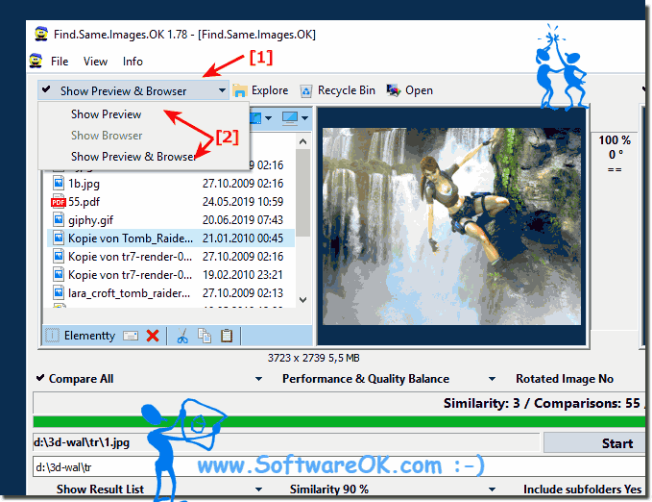Open the Show Result List dropdown

pyautogui.click(x=258, y=489)
